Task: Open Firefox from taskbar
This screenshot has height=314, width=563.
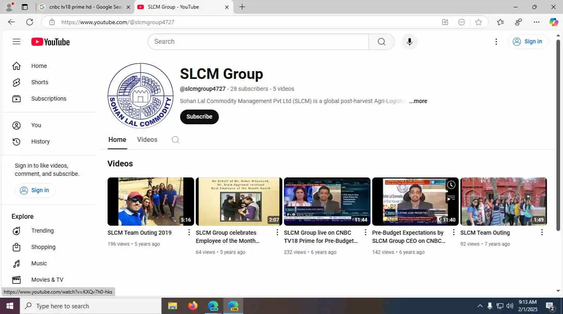Action: [193, 306]
